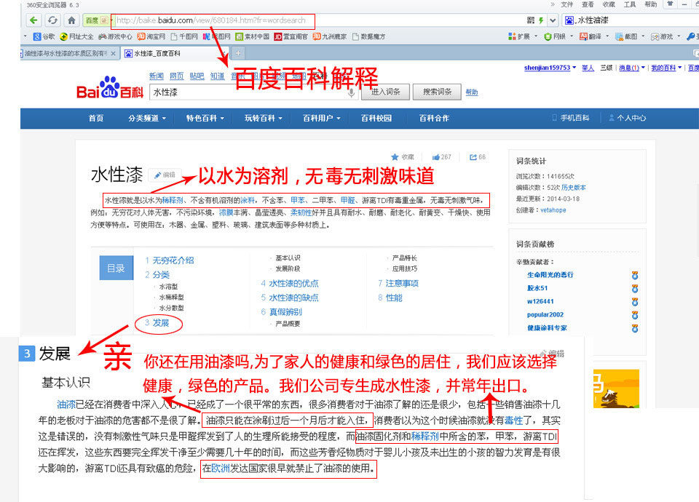Open the 查看 menu
Viewport: 699px width, 502px height.
pyautogui.click(x=588, y=4)
